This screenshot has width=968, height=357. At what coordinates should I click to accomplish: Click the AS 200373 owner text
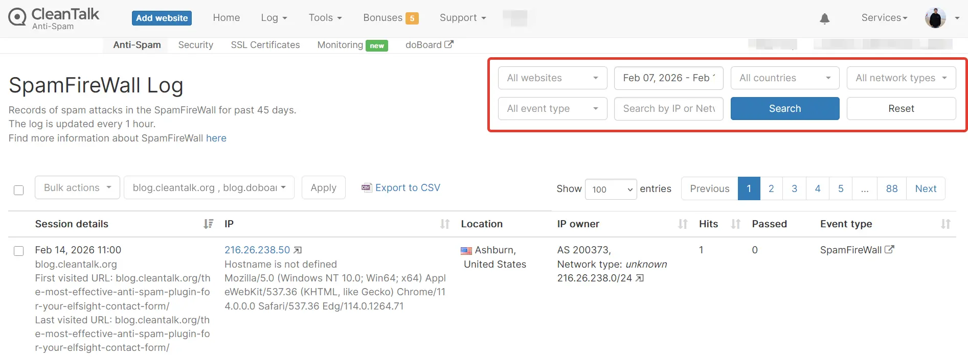pyautogui.click(x=583, y=250)
